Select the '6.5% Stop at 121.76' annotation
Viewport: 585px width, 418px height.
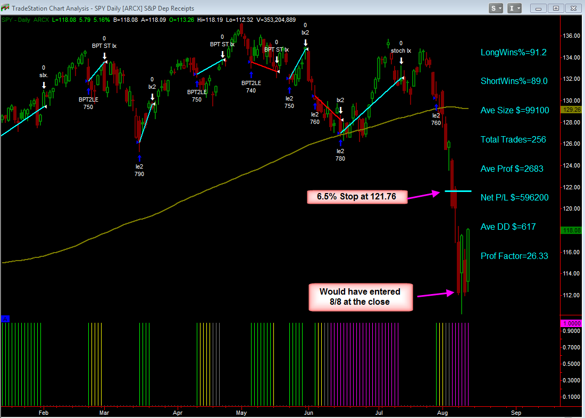357,197
